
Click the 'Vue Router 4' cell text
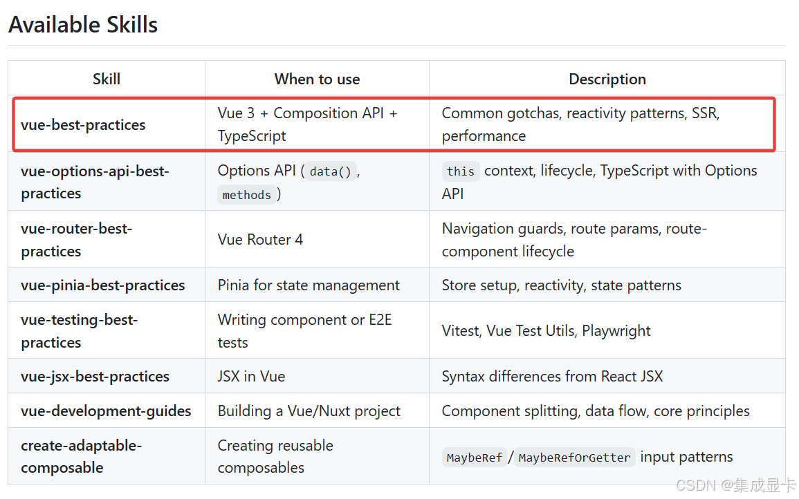(260, 240)
